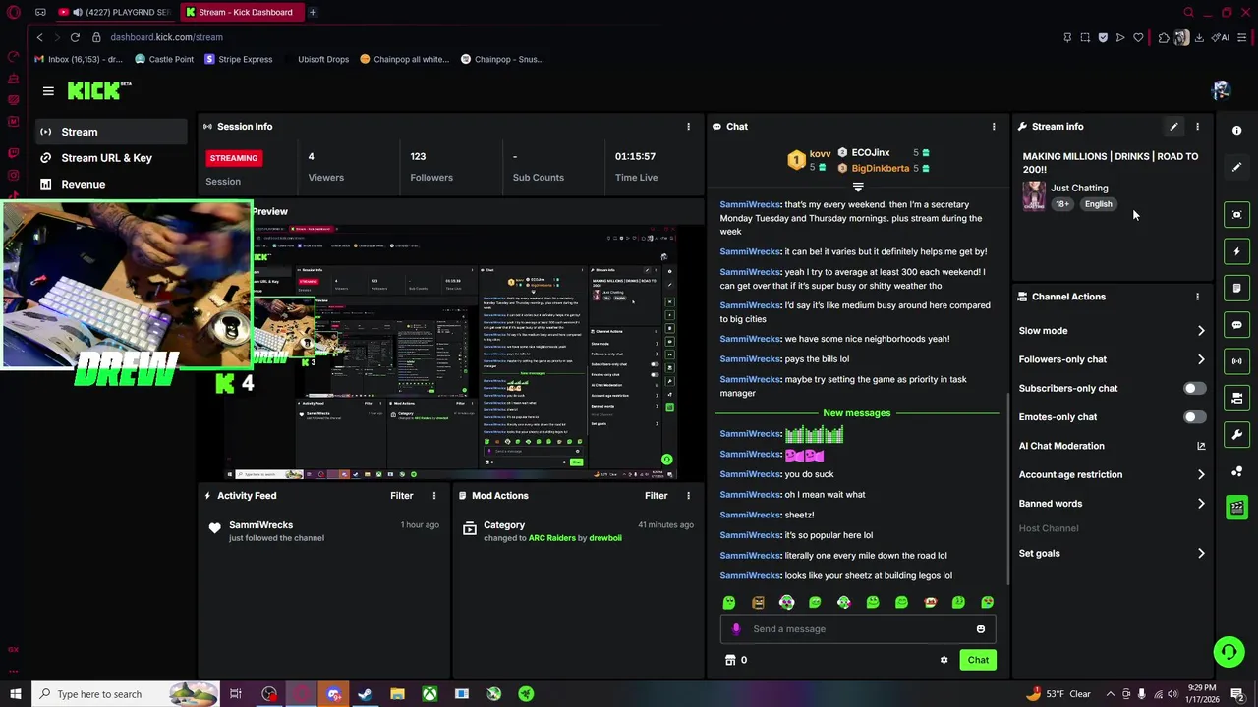The height and width of the screenshot is (707, 1258).
Task: Click the pencil icon in right sidebar
Action: pyautogui.click(x=1236, y=167)
